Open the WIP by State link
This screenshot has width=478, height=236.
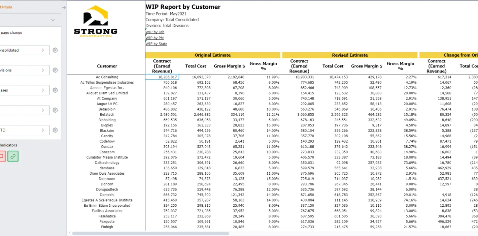coord(156,44)
